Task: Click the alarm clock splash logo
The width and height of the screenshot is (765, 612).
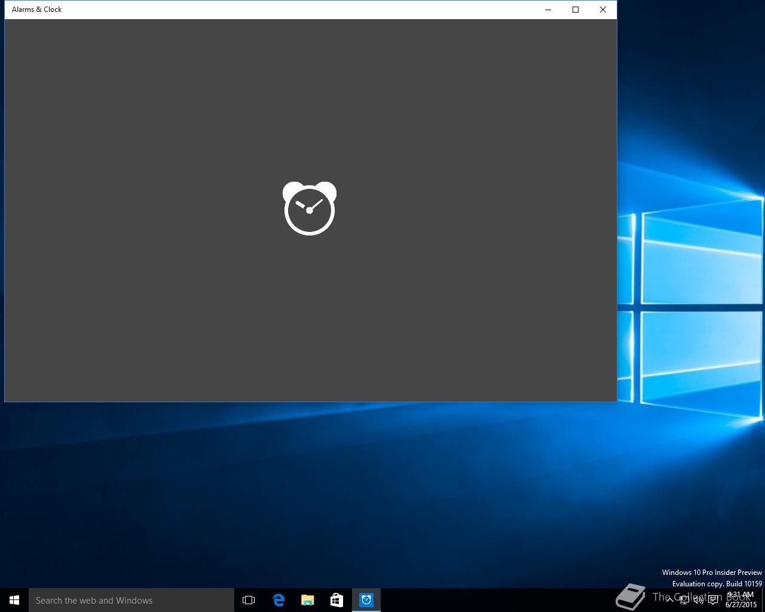Action: (310, 208)
